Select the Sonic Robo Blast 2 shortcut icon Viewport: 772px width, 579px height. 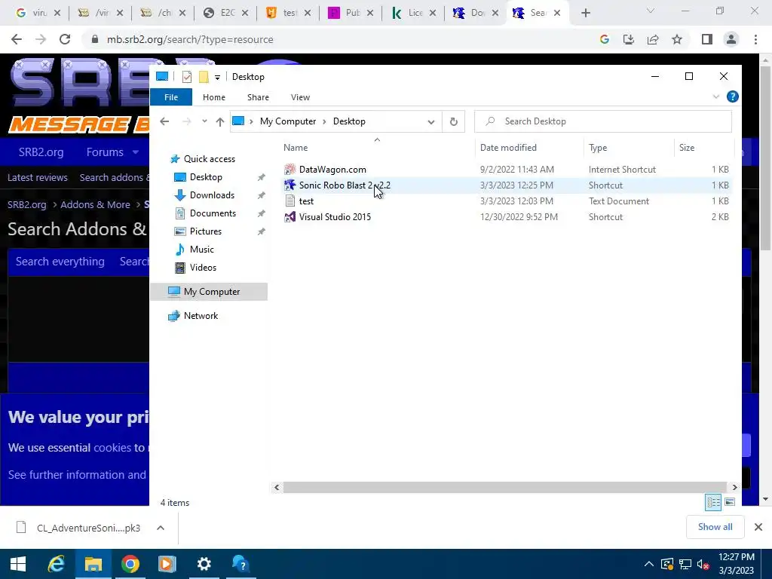pyautogui.click(x=290, y=185)
